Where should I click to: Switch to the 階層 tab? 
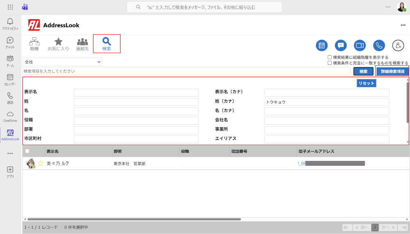click(34, 44)
